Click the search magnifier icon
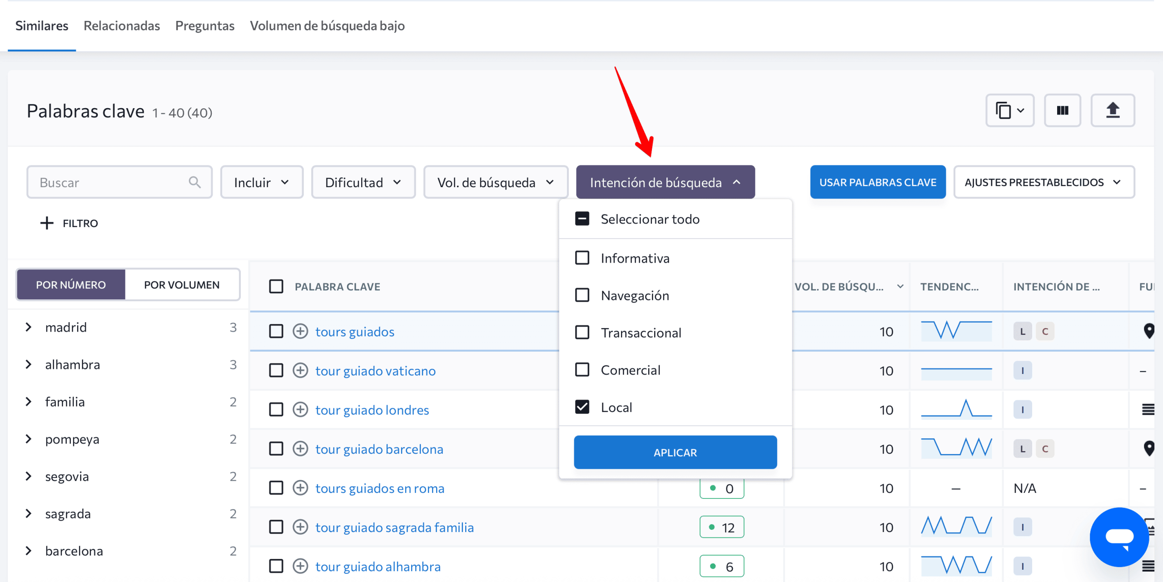This screenshot has height=582, width=1163. pos(195,182)
